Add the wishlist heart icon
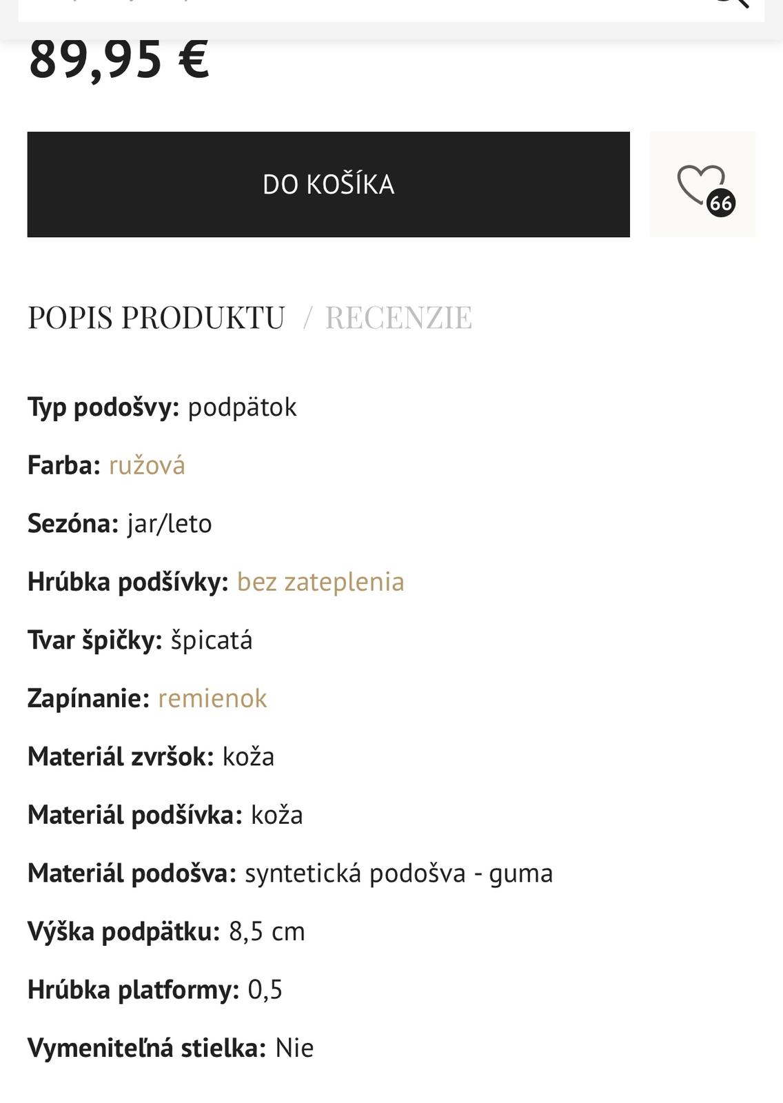The height and width of the screenshot is (1103, 783). pos(699,184)
